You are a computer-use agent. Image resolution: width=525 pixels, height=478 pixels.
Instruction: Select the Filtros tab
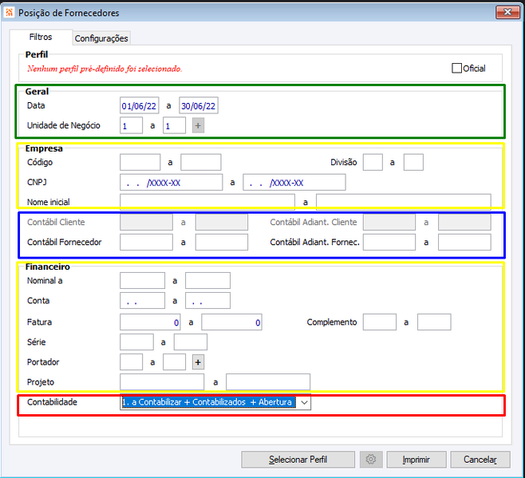pyautogui.click(x=41, y=37)
